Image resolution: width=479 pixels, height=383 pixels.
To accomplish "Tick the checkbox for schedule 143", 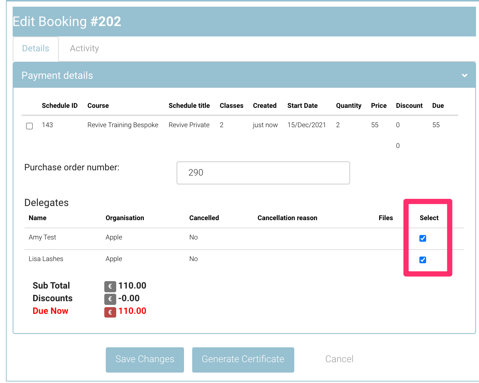I will point(29,126).
